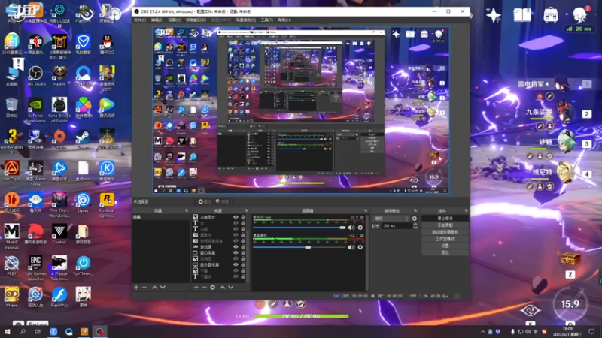Toggle lock on 斗鱼图片 source
602x338 pixels.
pyautogui.click(x=243, y=217)
